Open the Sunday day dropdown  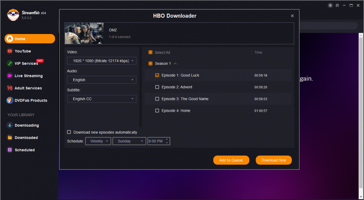point(129,141)
